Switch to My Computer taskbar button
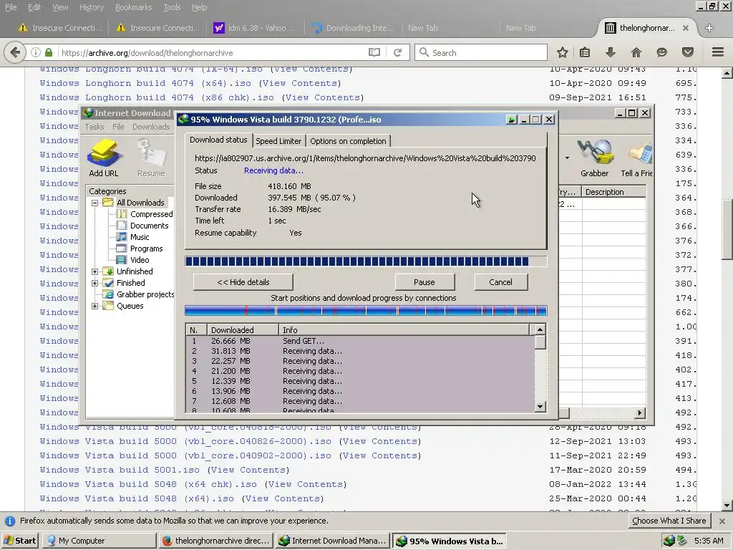The image size is (733, 550). click(99, 541)
